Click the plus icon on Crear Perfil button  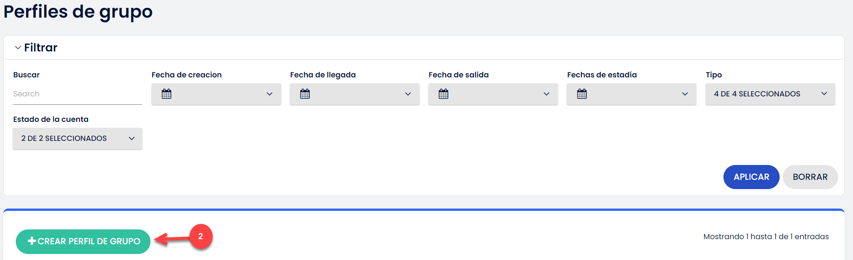tap(32, 241)
